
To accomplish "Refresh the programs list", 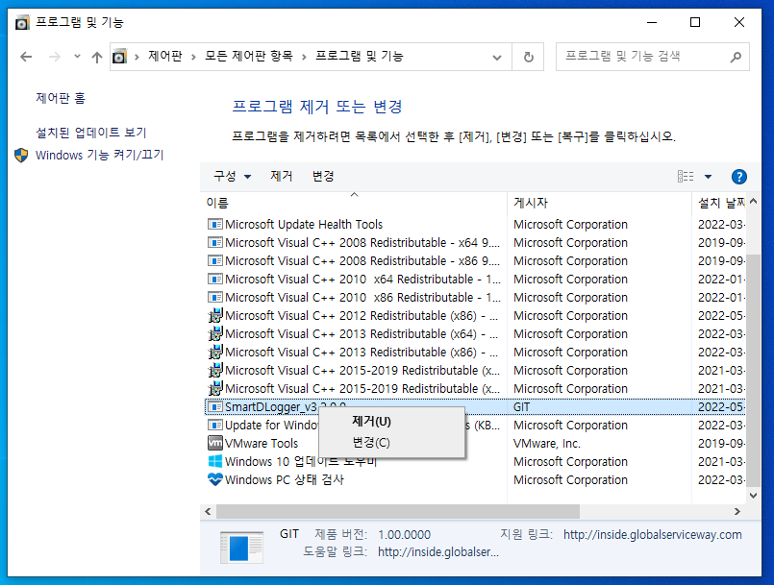I will point(528,57).
